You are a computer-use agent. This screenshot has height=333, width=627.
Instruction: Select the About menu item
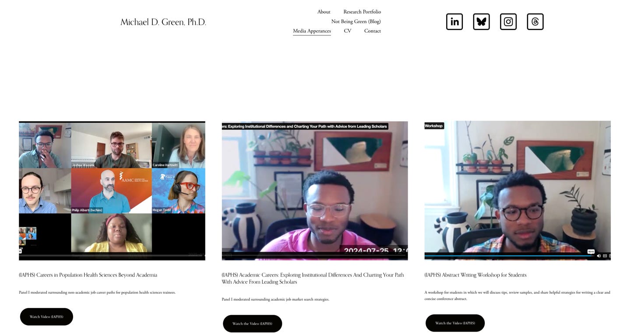[x=324, y=12]
